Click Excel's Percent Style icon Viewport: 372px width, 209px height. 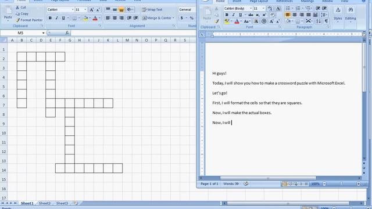point(192,18)
